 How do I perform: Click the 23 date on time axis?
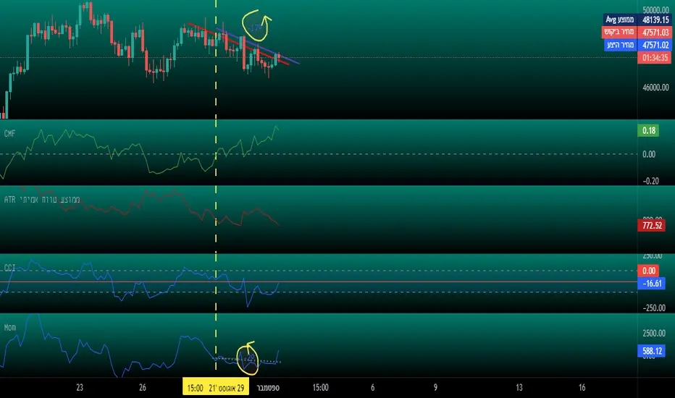[80, 387]
